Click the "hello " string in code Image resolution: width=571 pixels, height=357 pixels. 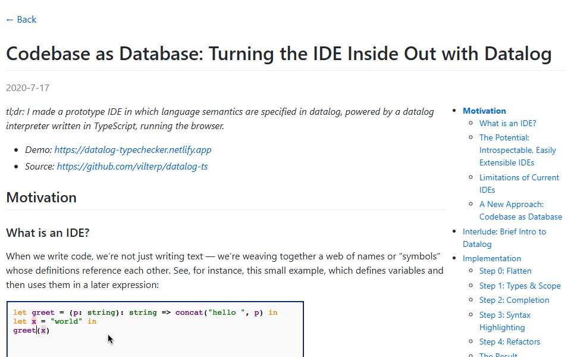point(226,312)
